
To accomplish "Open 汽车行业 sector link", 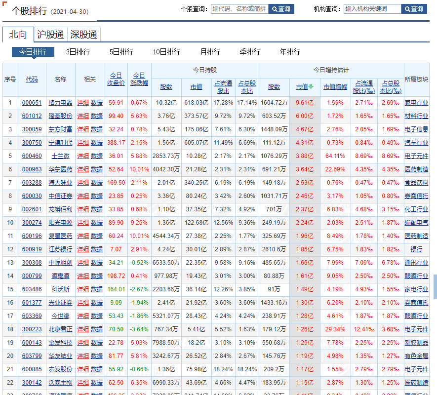I will click(x=416, y=143).
